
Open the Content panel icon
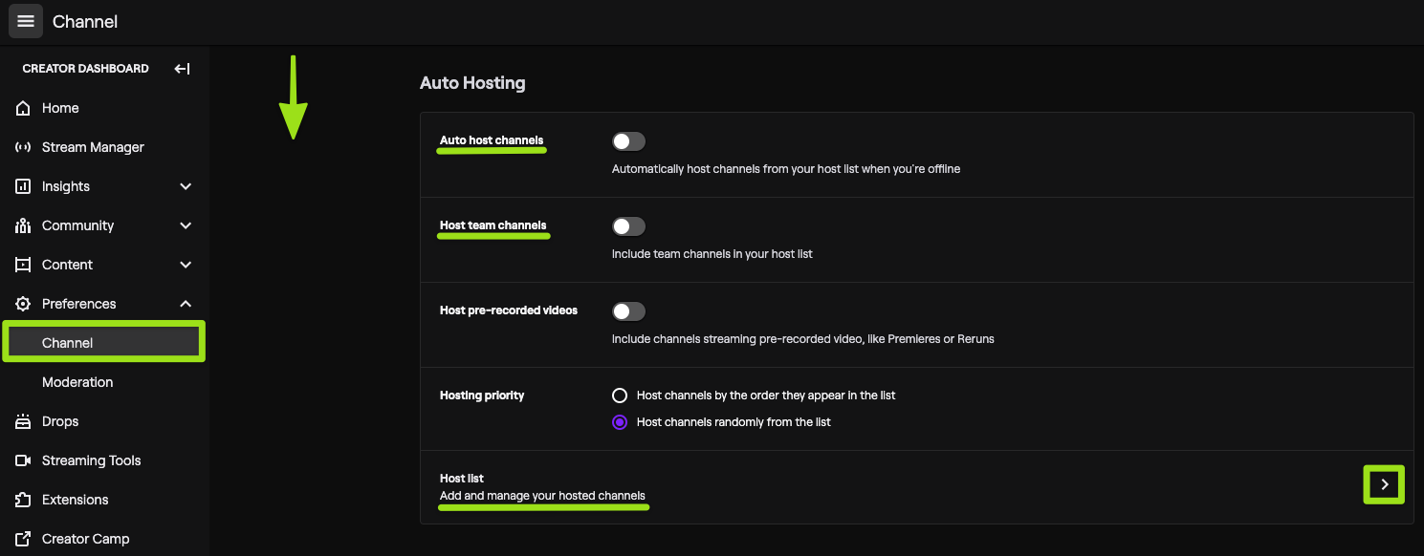22,264
